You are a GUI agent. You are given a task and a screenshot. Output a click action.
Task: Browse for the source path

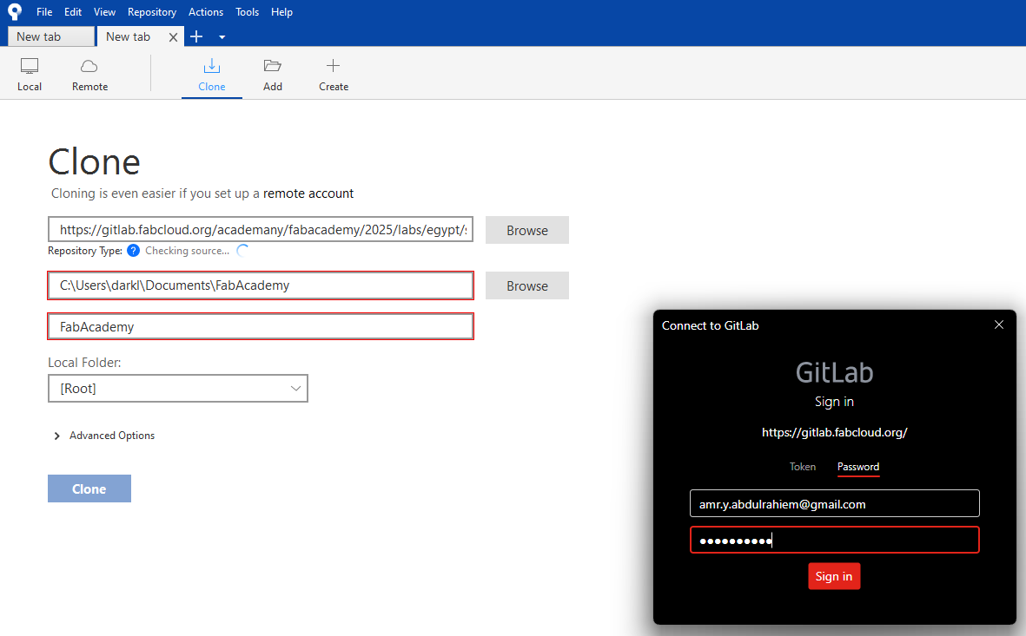tap(526, 230)
